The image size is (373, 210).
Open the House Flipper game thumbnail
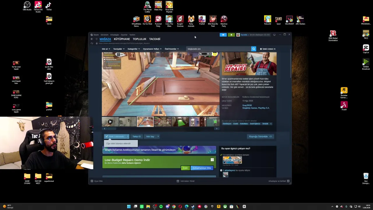(x=232, y=160)
